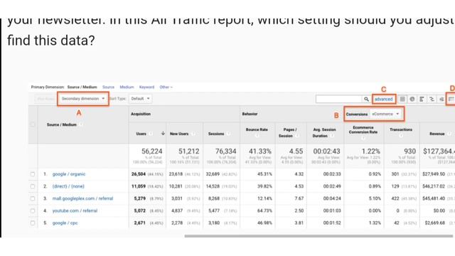The height and width of the screenshot is (256, 455).
Task: Expand the Other primary dimension menu
Action: coord(166,87)
